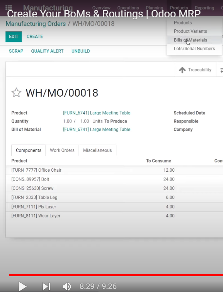Play the video
Screen dimensions: 223x292
click(22, 286)
